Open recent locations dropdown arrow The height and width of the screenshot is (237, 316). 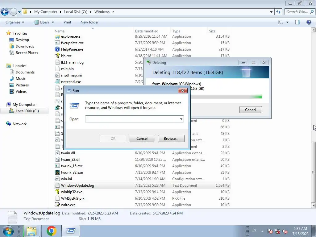(19, 12)
